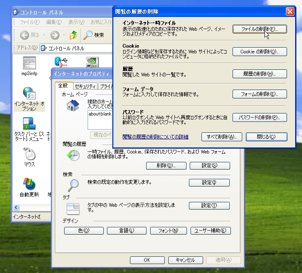The image size is (302, 273).
Task: Open the 自動更新 icon
Action: [x=29, y=184]
